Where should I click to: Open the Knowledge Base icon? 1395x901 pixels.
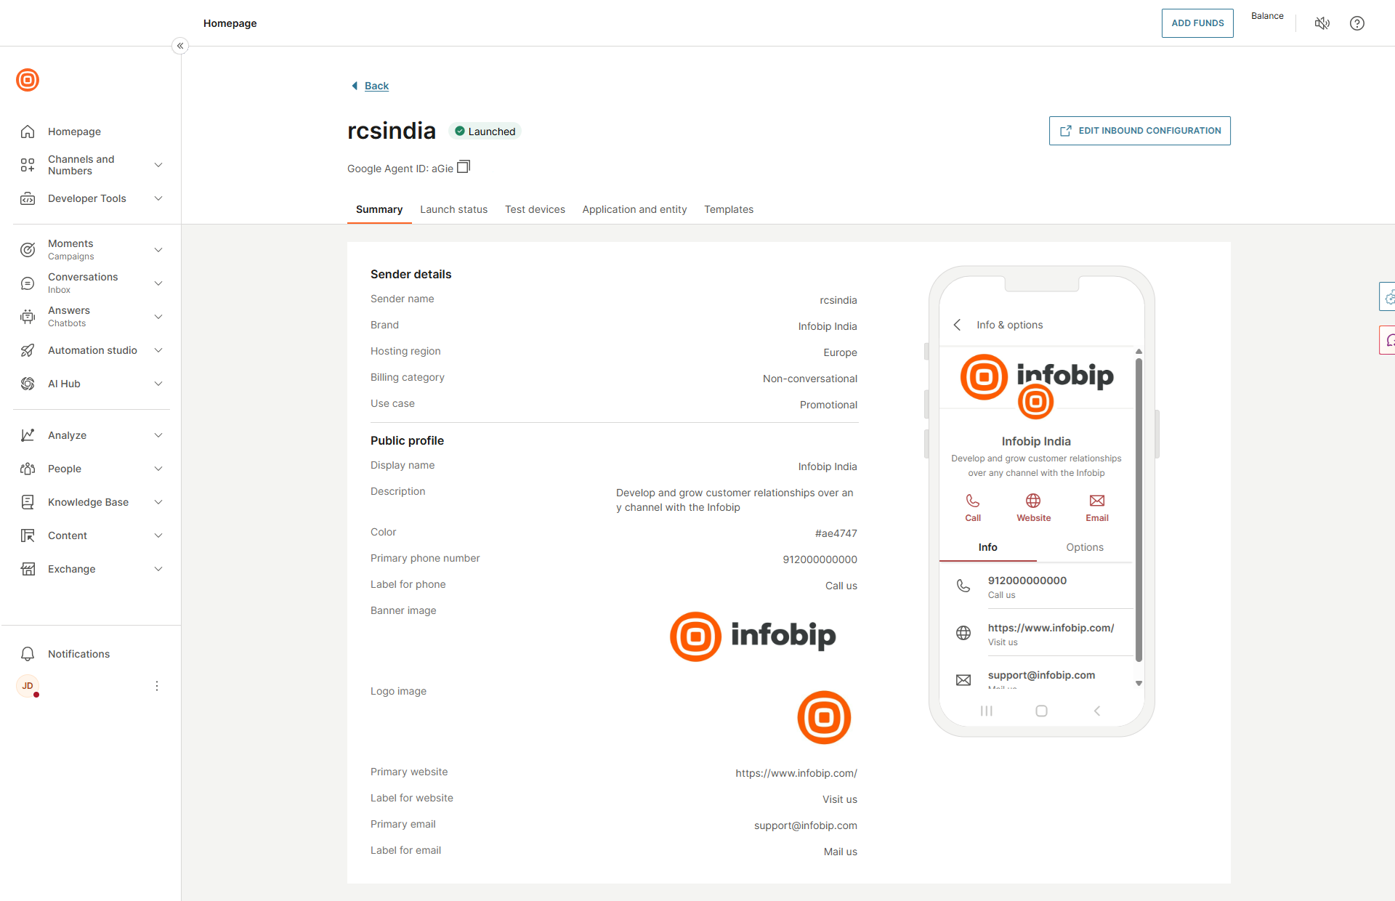(28, 501)
